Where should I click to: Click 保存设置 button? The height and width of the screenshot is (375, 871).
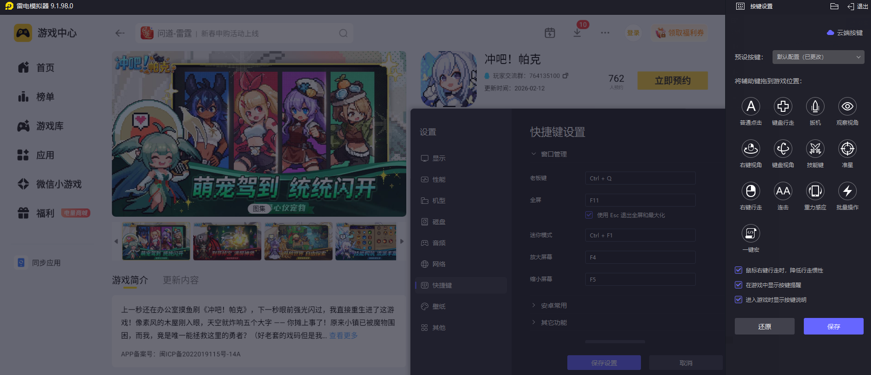pos(604,363)
